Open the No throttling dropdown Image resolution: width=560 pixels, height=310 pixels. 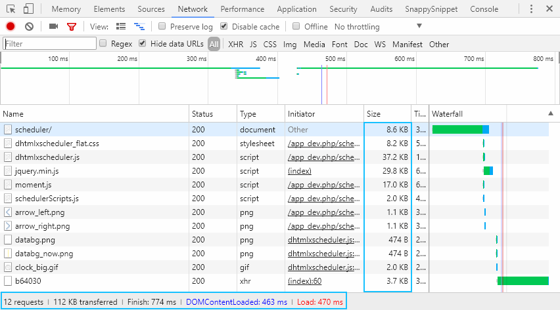pos(379,27)
